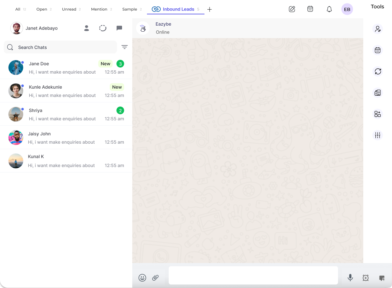This screenshot has height=288, width=392.
Task: Open the add widgets tool
Action: point(378,114)
